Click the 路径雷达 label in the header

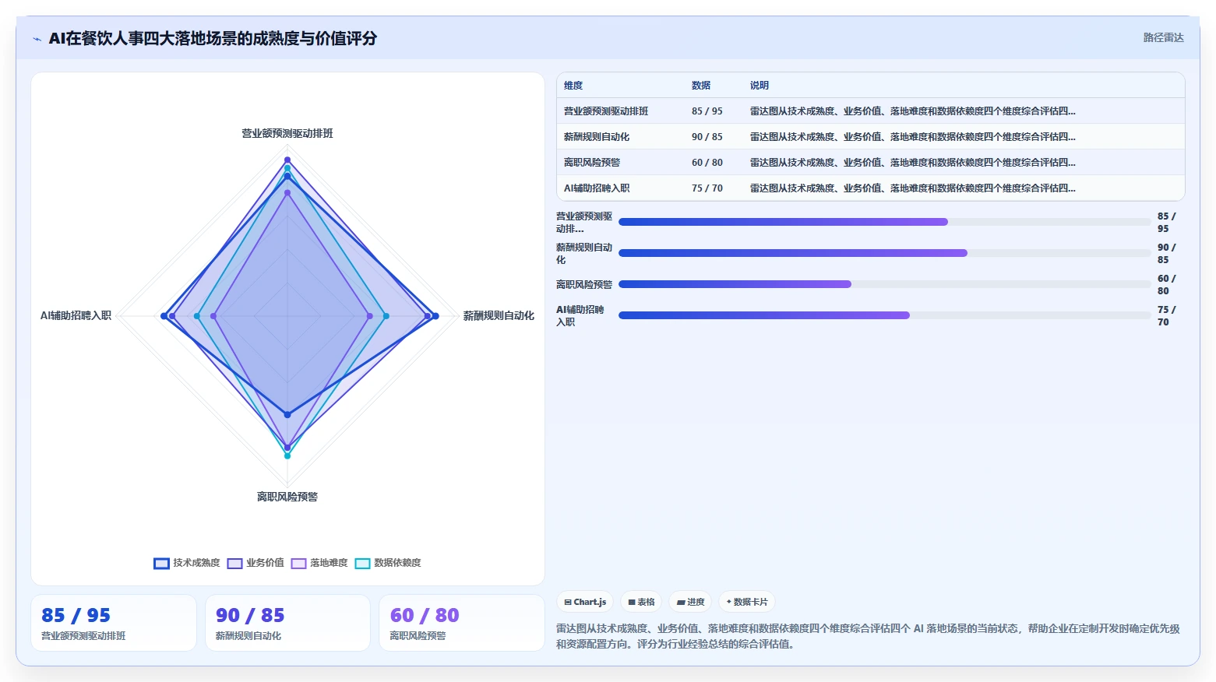pos(1163,37)
